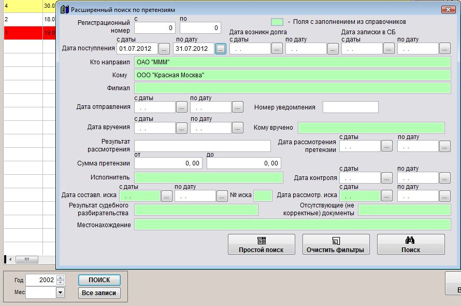Open calendar for Дата составл. иска с даты

[x=167, y=196]
